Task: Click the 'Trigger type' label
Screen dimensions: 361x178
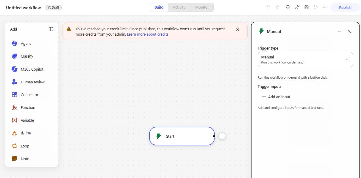Action: (x=268, y=48)
